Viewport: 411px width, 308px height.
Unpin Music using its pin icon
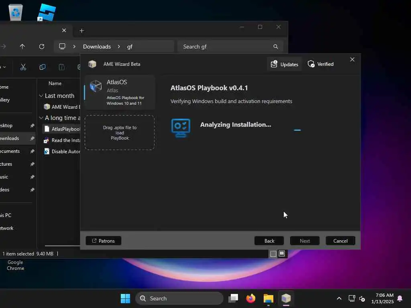[32, 177]
